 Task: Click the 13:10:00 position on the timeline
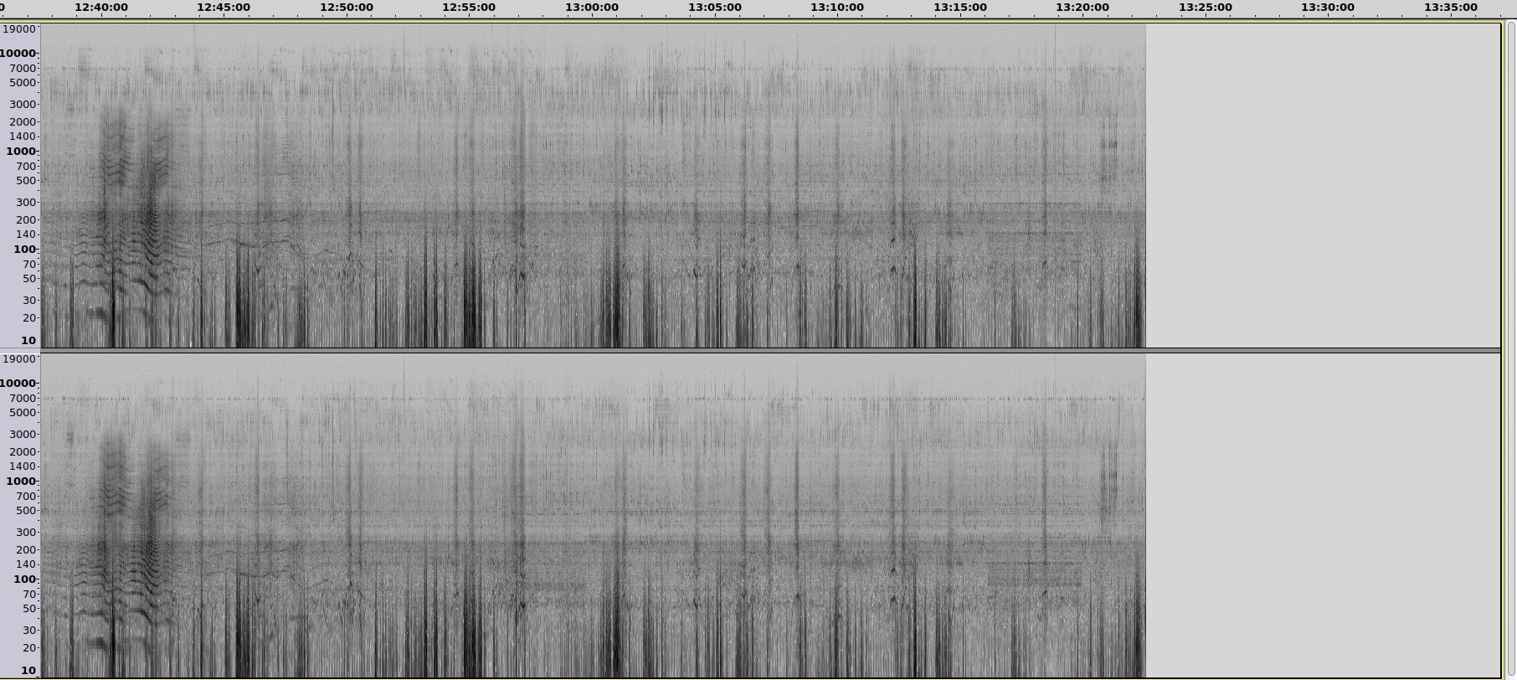pyautogui.click(x=837, y=8)
